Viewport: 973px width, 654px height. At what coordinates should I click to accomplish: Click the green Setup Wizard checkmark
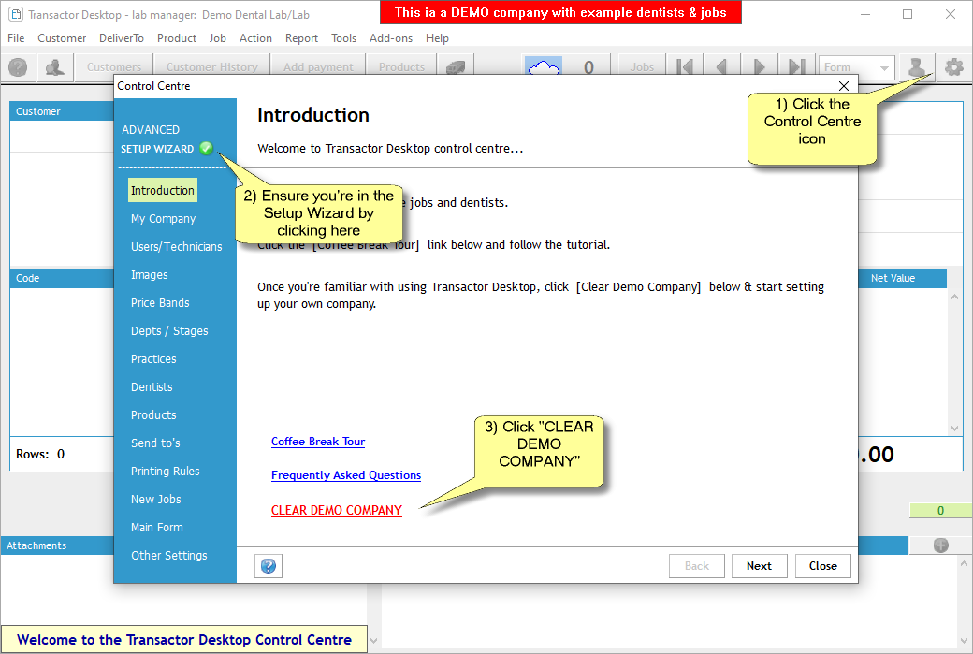tap(206, 148)
